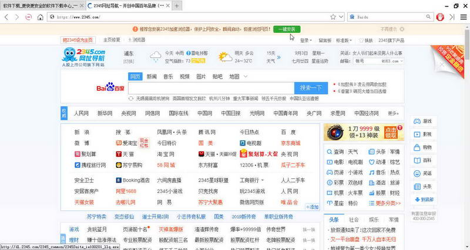Image resolution: width=470 pixels, height=250 pixels.
Task: Switch to the 社会 news tab
Action: click(x=354, y=219)
